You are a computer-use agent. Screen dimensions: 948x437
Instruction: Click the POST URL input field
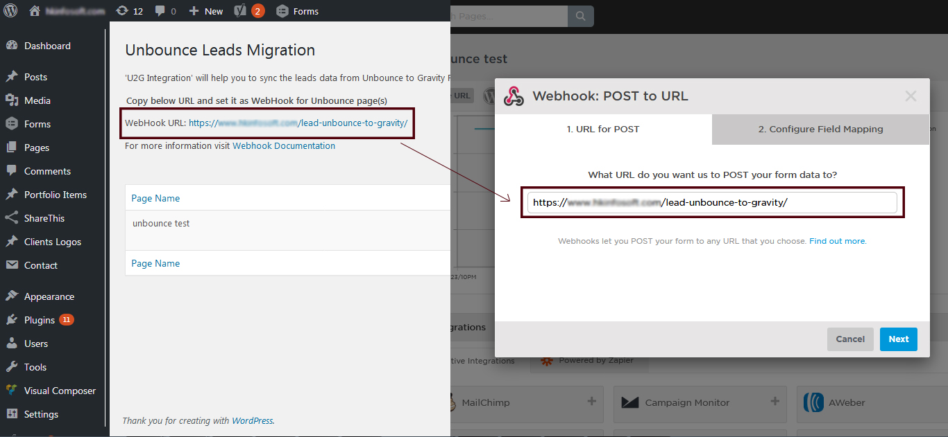[712, 203]
